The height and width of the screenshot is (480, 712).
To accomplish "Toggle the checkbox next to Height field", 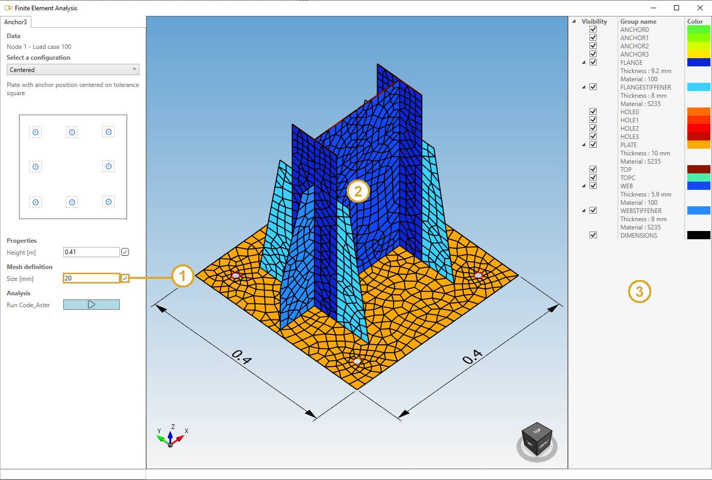I will (x=125, y=252).
